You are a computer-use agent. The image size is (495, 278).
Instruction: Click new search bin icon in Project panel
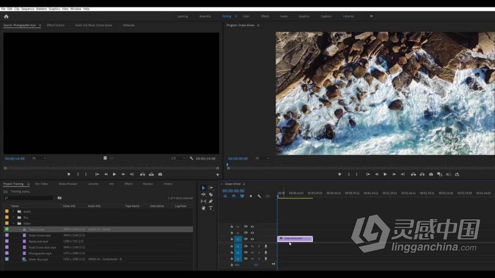click(x=59, y=198)
